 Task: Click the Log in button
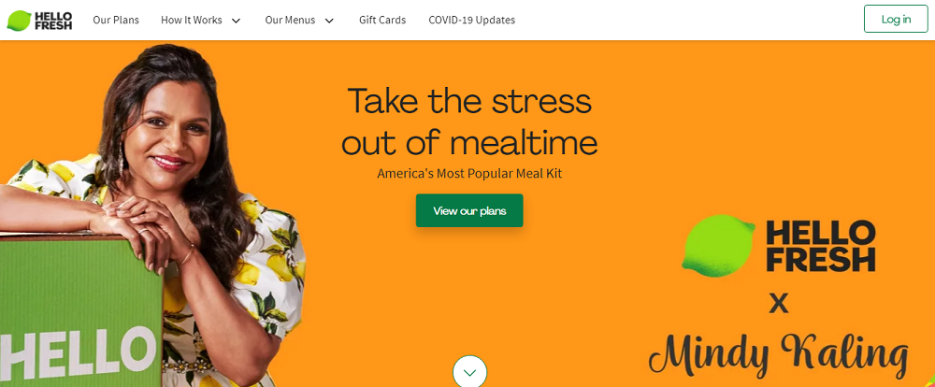coord(896,19)
